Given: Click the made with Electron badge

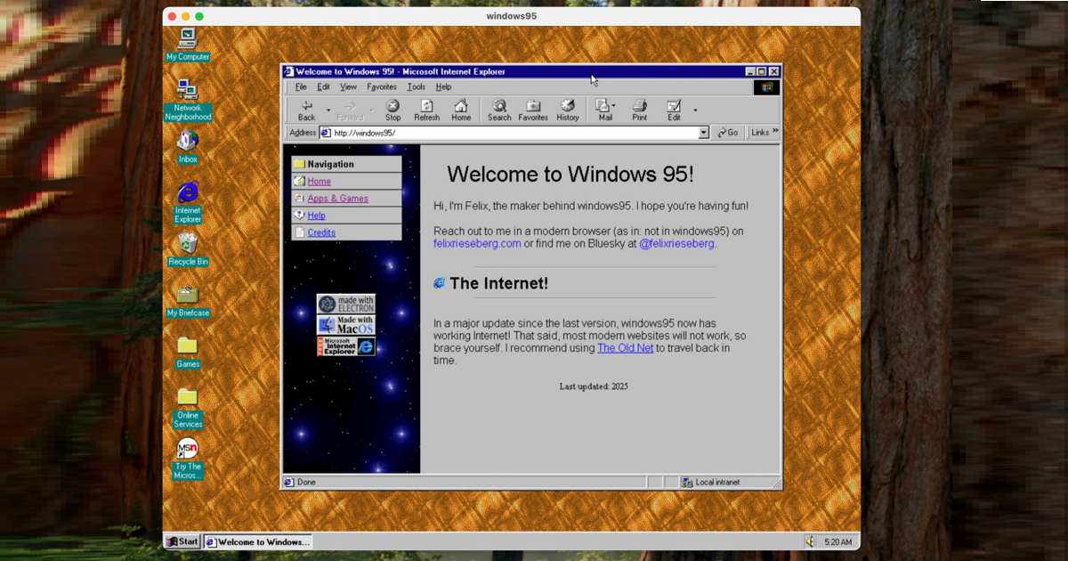Looking at the screenshot, I should [346, 304].
